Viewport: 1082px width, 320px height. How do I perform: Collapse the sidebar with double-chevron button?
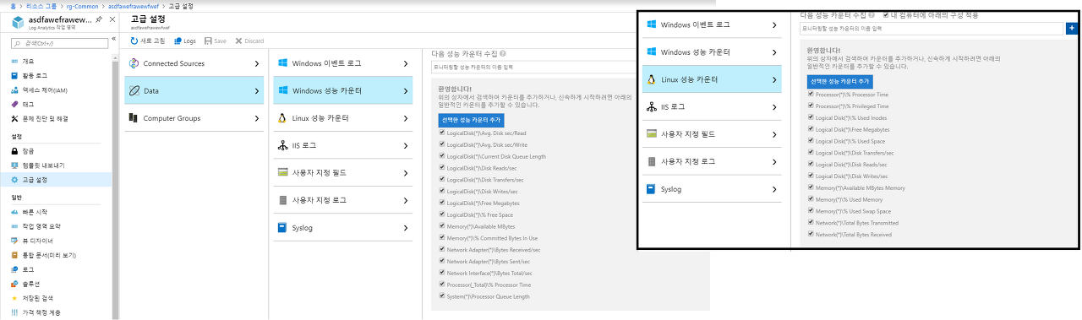114,39
